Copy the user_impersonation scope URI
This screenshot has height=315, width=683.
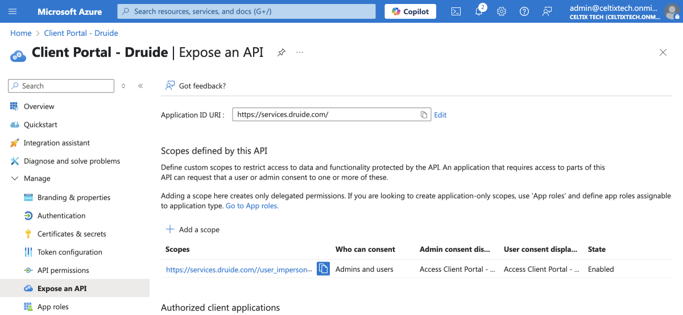pos(323,269)
